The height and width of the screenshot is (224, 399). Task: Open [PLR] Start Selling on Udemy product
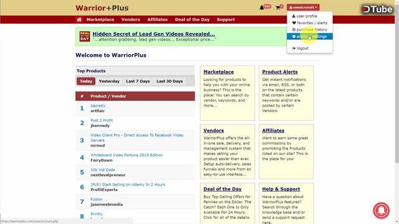(128, 184)
